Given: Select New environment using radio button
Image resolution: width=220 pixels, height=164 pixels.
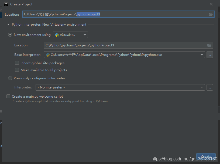Looking at the screenshot, I should pyautogui.click(x=10, y=35).
